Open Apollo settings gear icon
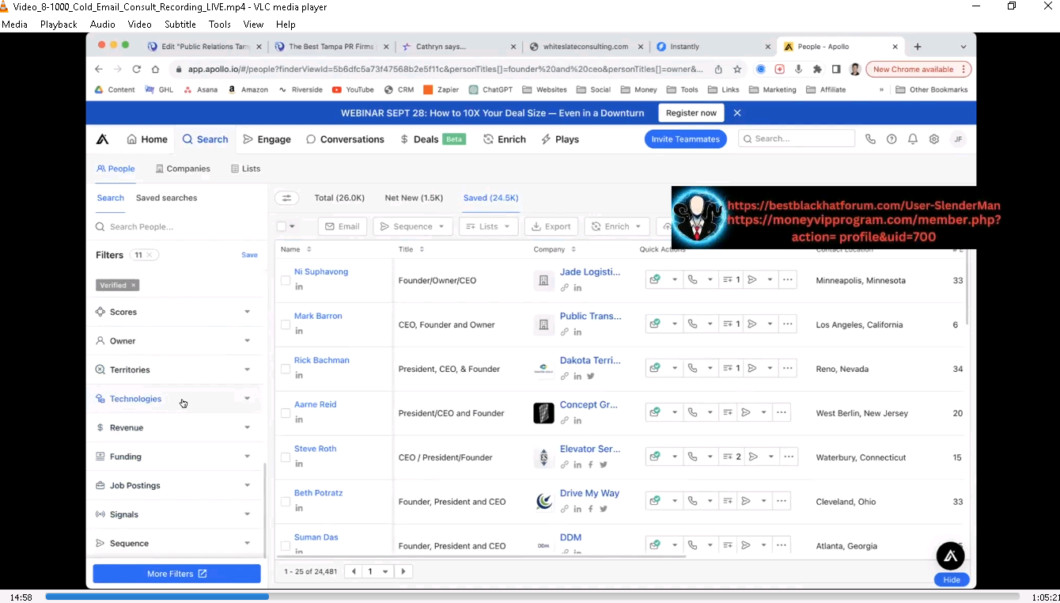This screenshot has height=603, width=1060. pos(934,139)
